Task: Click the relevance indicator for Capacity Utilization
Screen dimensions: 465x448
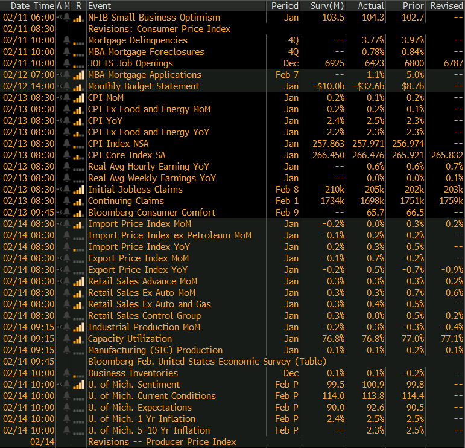Action: [78, 339]
